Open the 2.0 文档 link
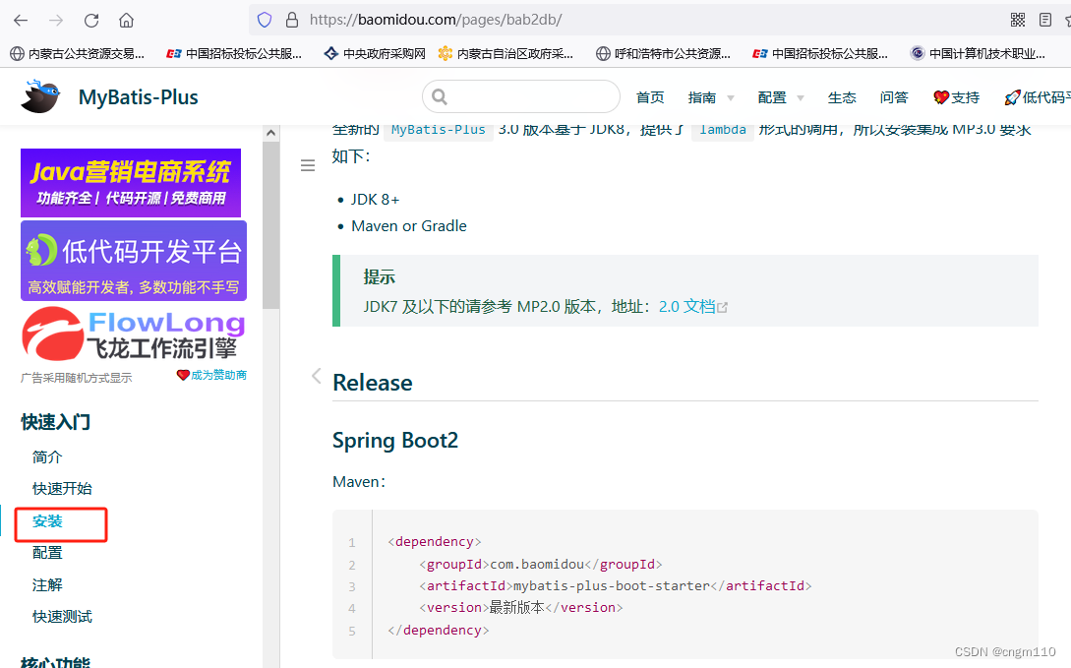 pyautogui.click(x=686, y=307)
